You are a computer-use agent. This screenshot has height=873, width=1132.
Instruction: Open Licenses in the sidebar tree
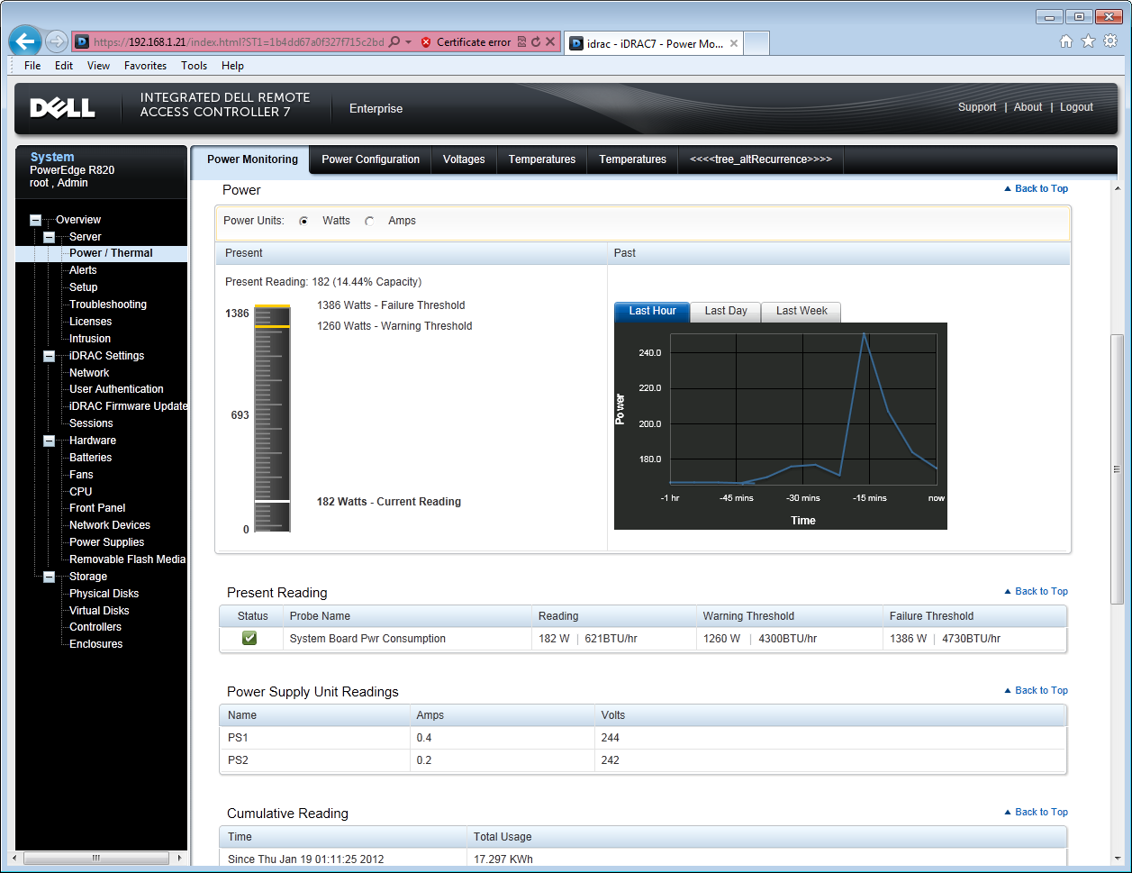click(x=91, y=322)
